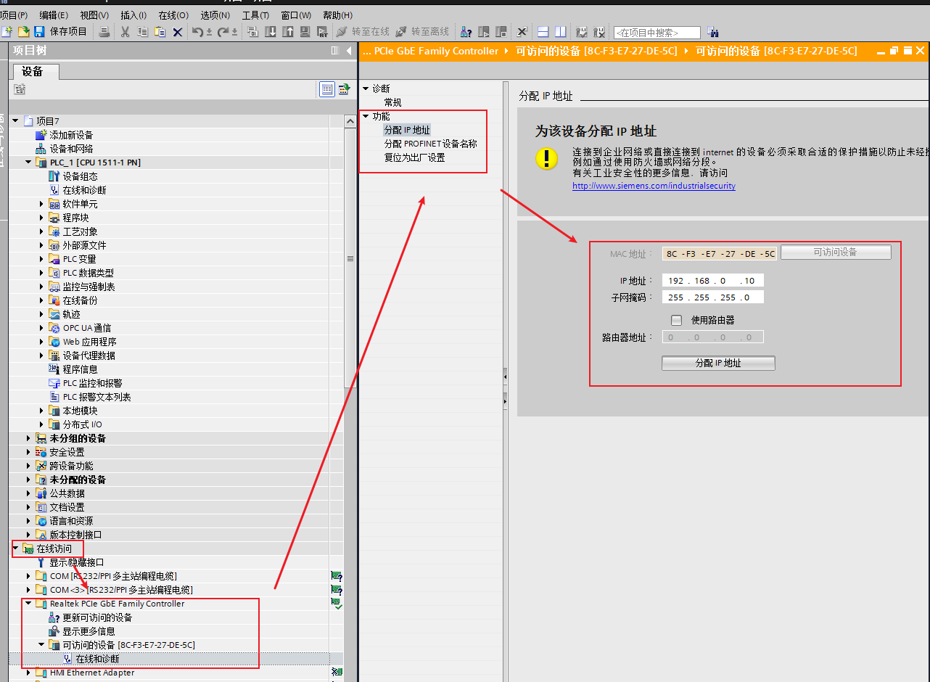The width and height of the screenshot is (930, 682).
Task: Click 显示隐藏接口 under 在线访问
Action: [77, 562]
